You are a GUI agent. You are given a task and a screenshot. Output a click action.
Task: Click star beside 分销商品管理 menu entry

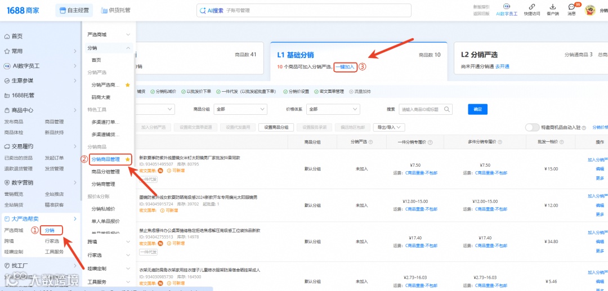pyautogui.click(x=128, y=159)
